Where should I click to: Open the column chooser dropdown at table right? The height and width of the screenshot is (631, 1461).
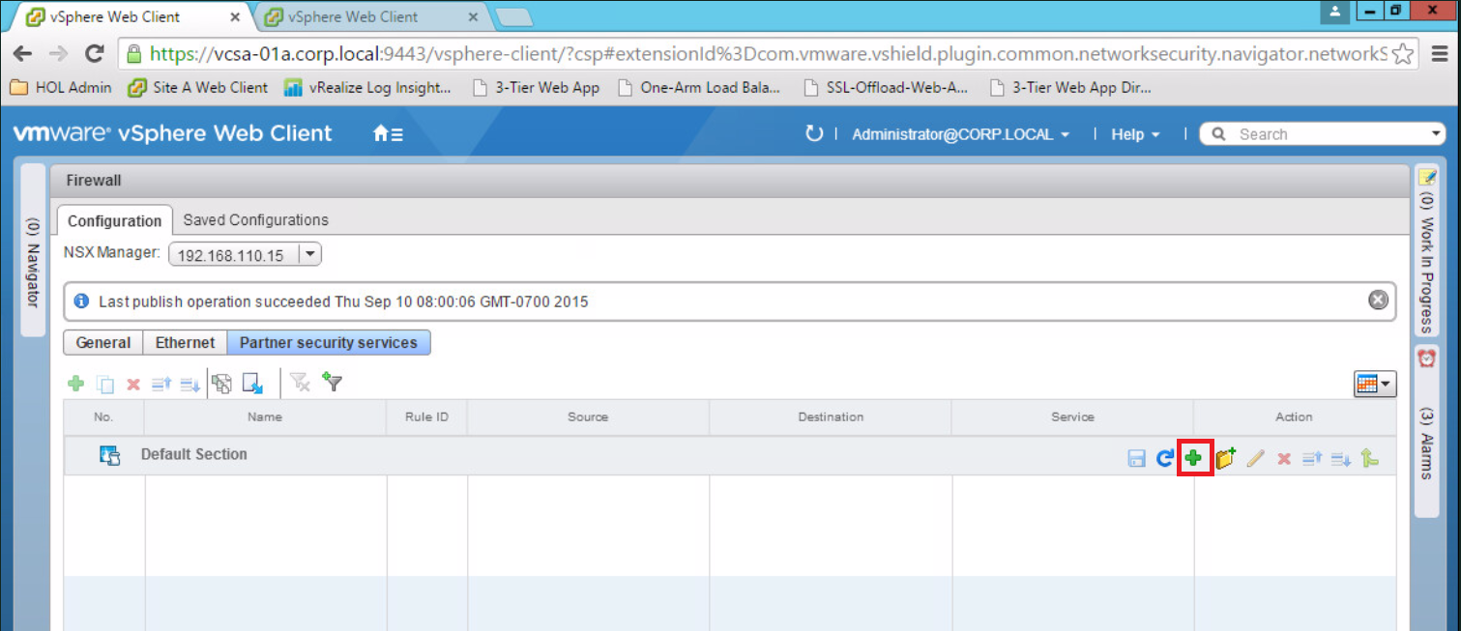click(x=1375, y=384)
